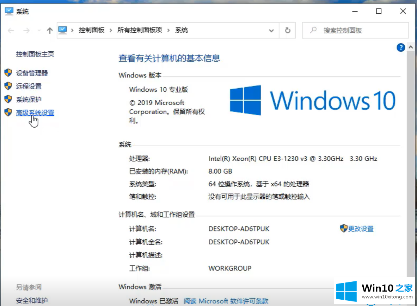Open 系统保护 link
The width and height of the screenshot is (417, 306).
(x=29, y=100)
